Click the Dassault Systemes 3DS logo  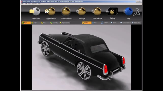pos(137,12)
